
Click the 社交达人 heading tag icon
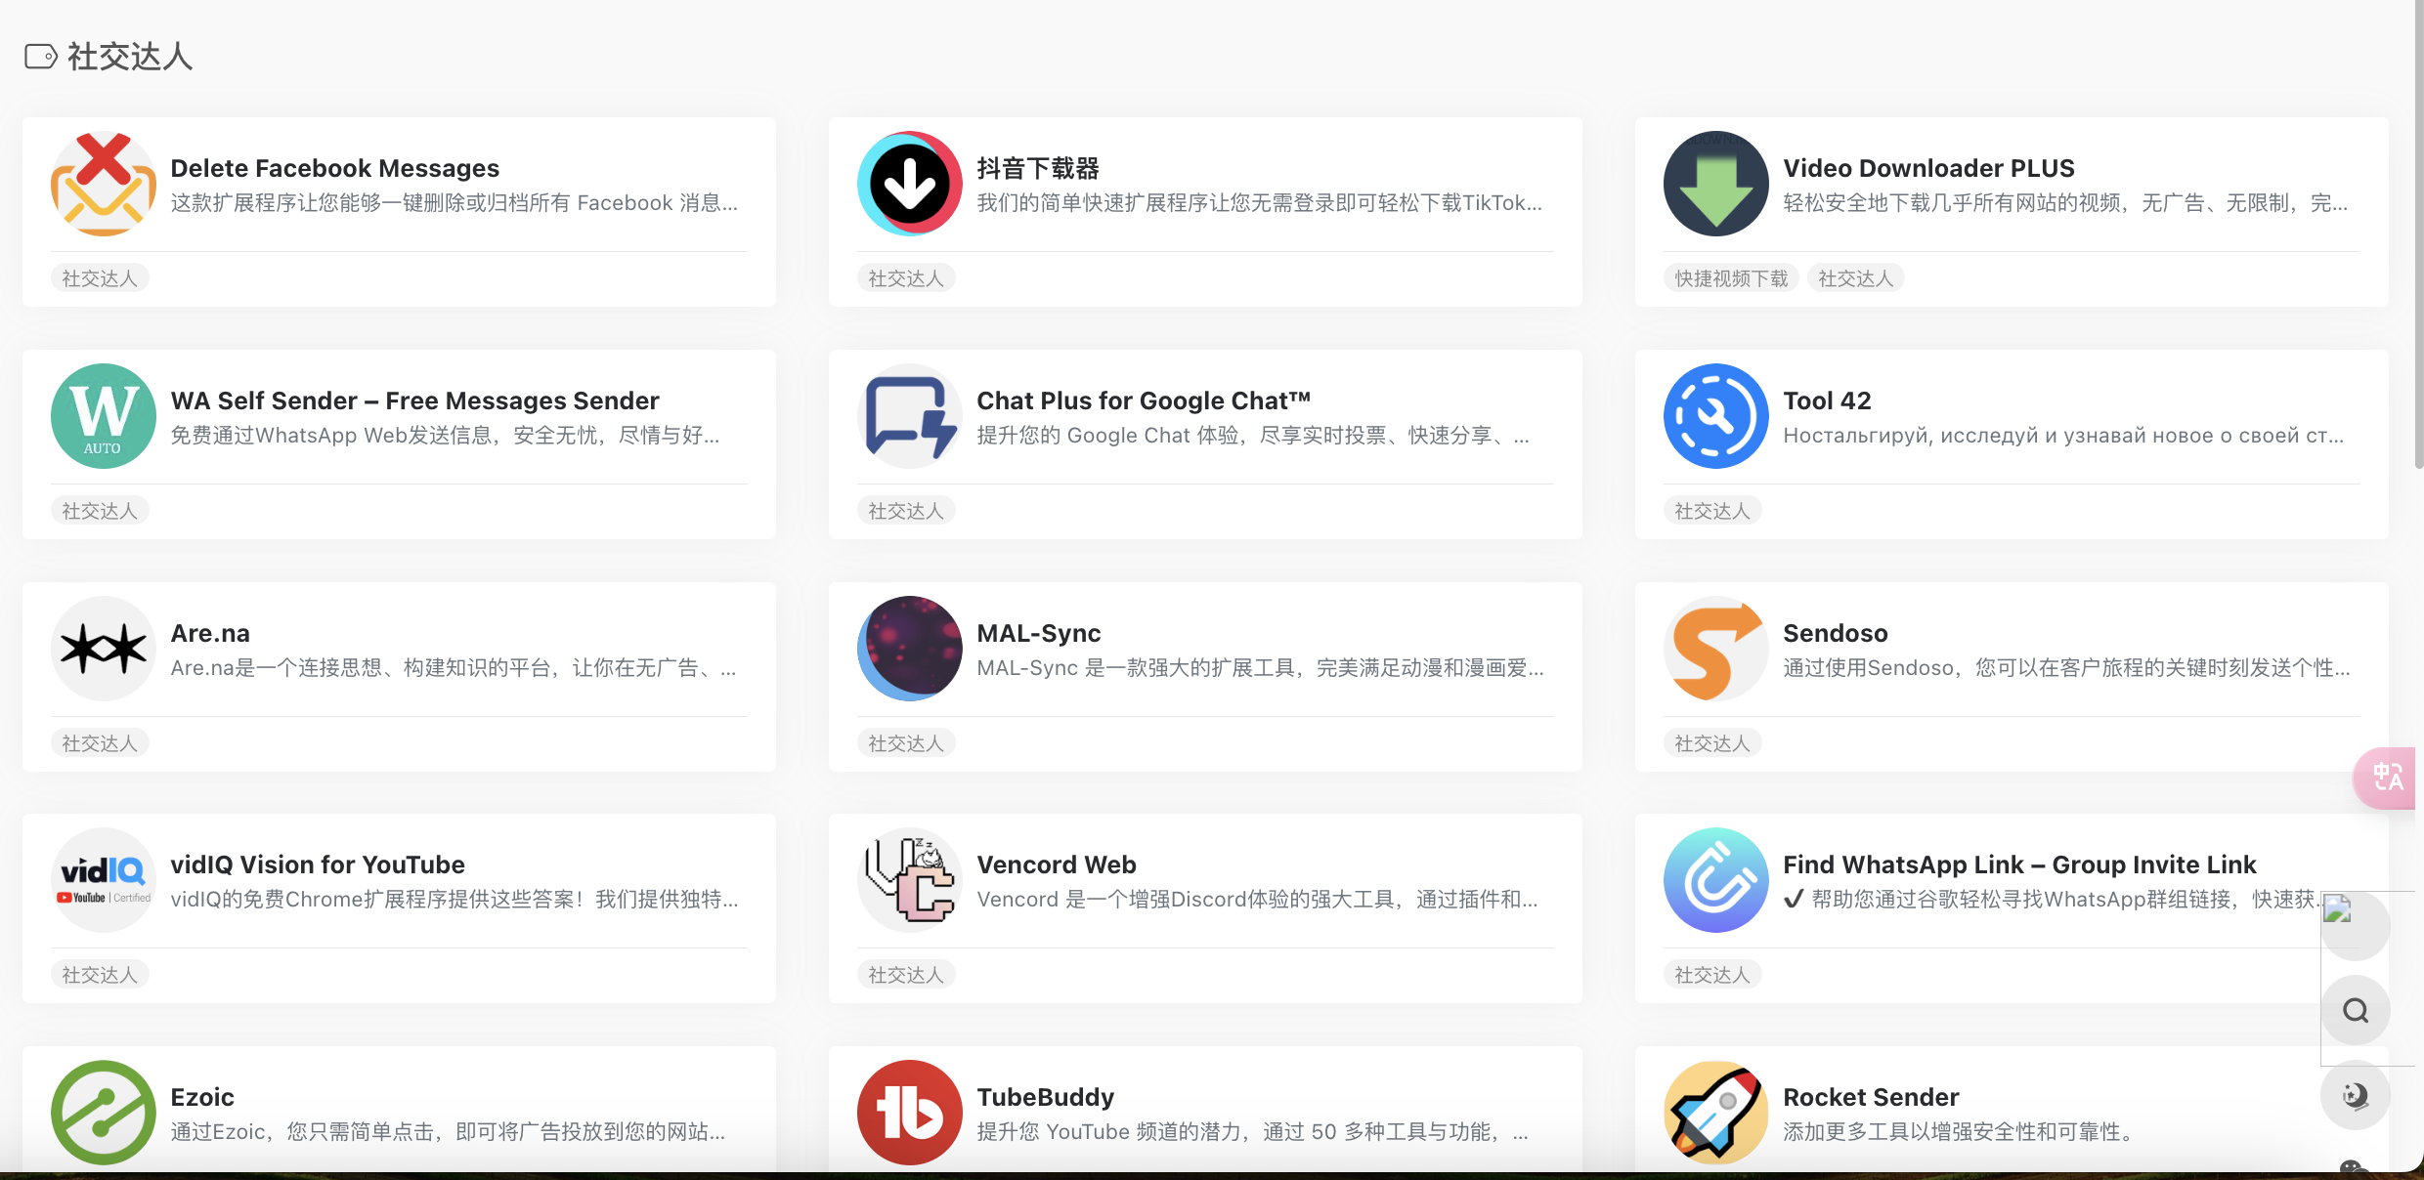point(40,57)
